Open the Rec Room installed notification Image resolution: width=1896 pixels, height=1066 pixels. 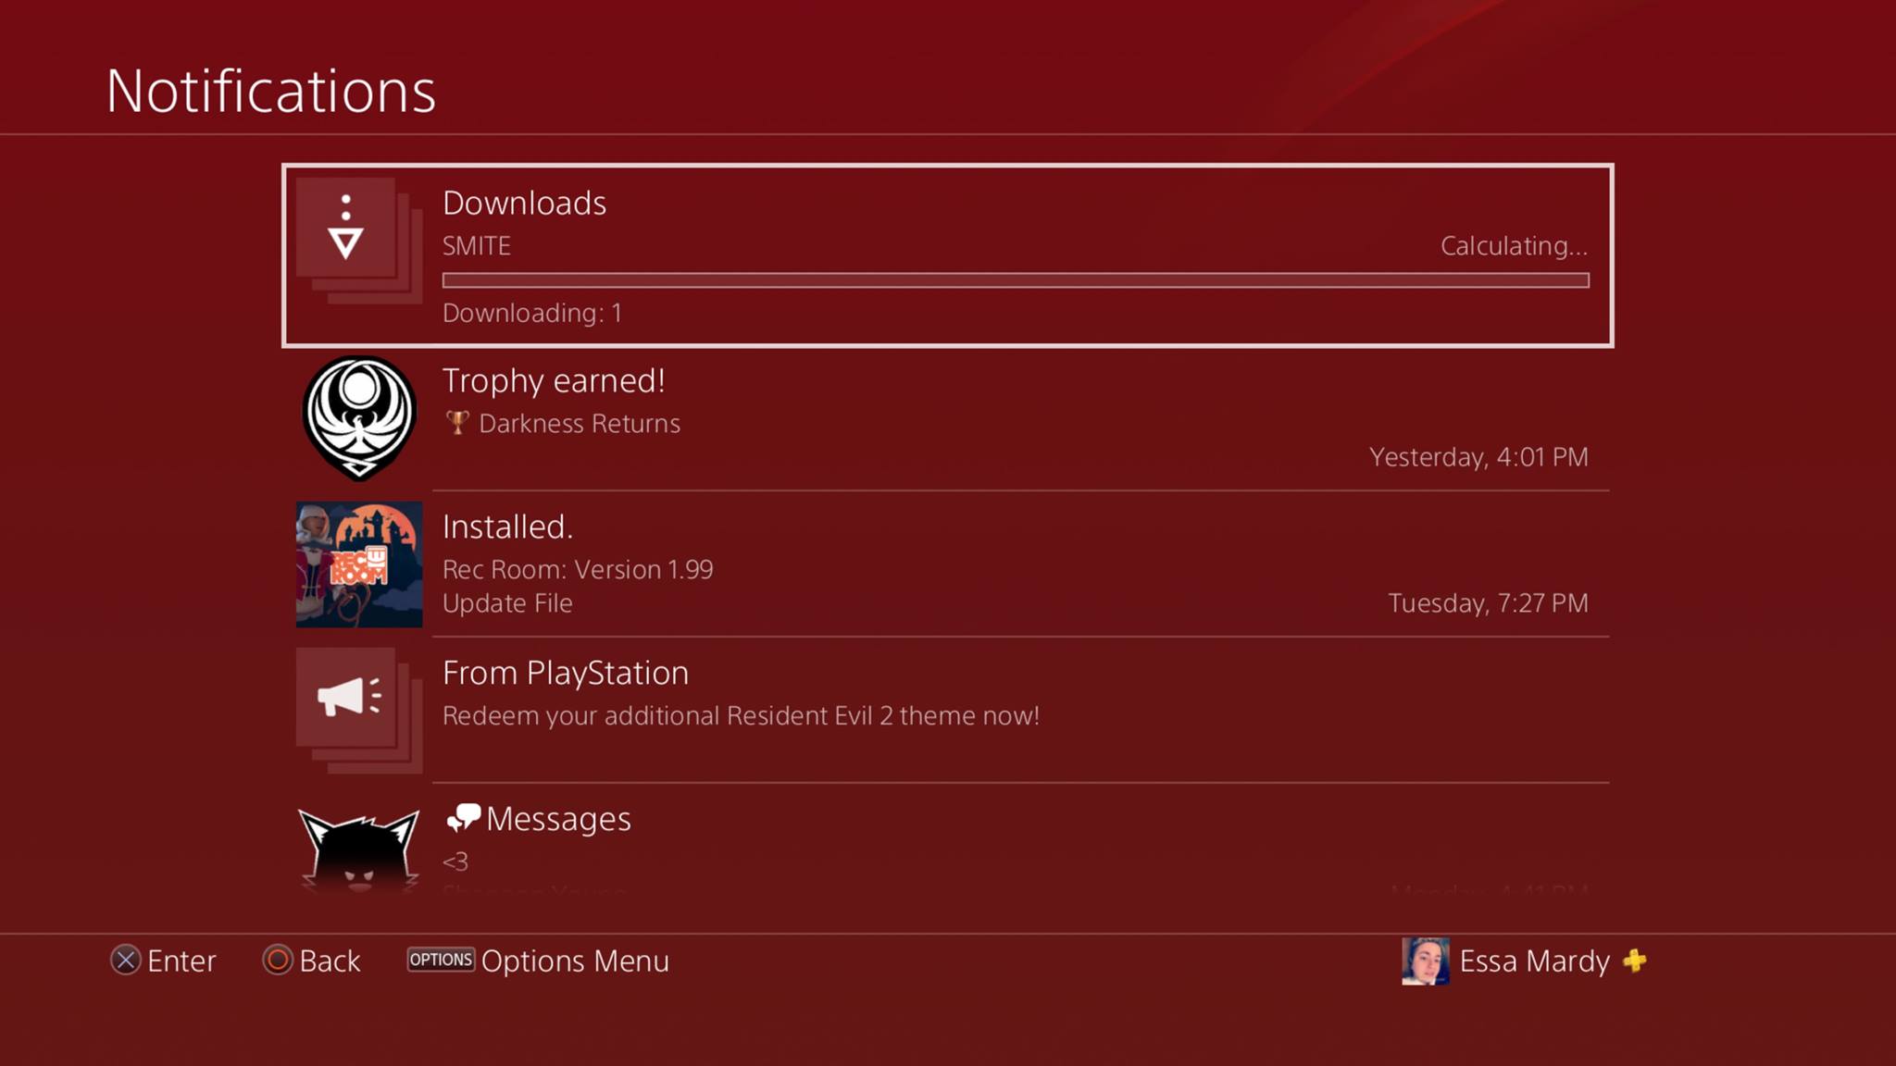[947, 564]
